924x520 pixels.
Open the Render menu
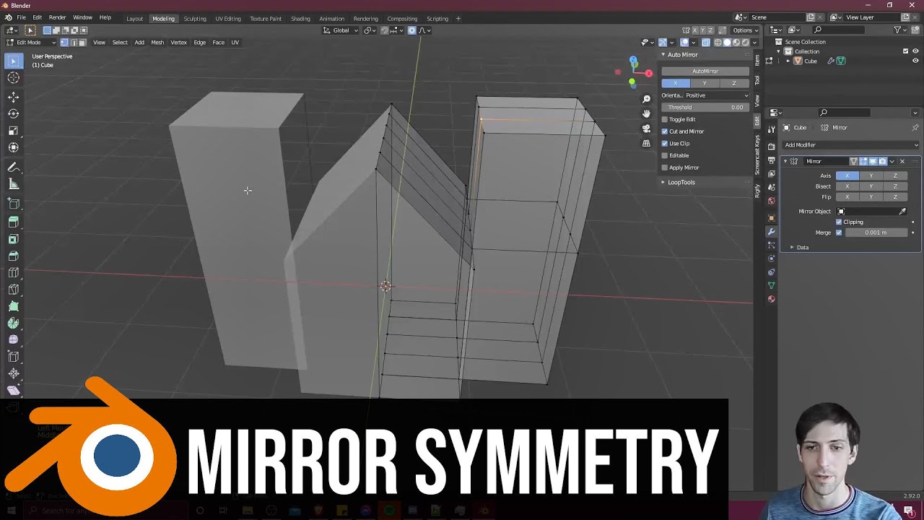pyautogui.click(x=57, y=17)
